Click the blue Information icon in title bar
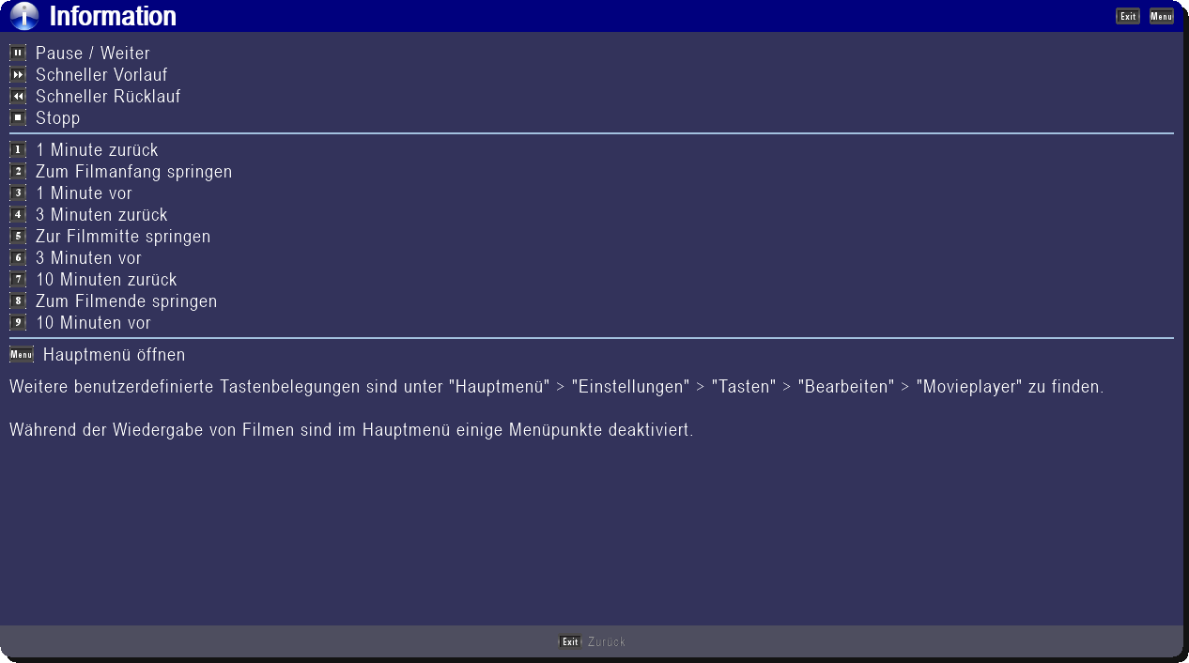 point(24,16)
